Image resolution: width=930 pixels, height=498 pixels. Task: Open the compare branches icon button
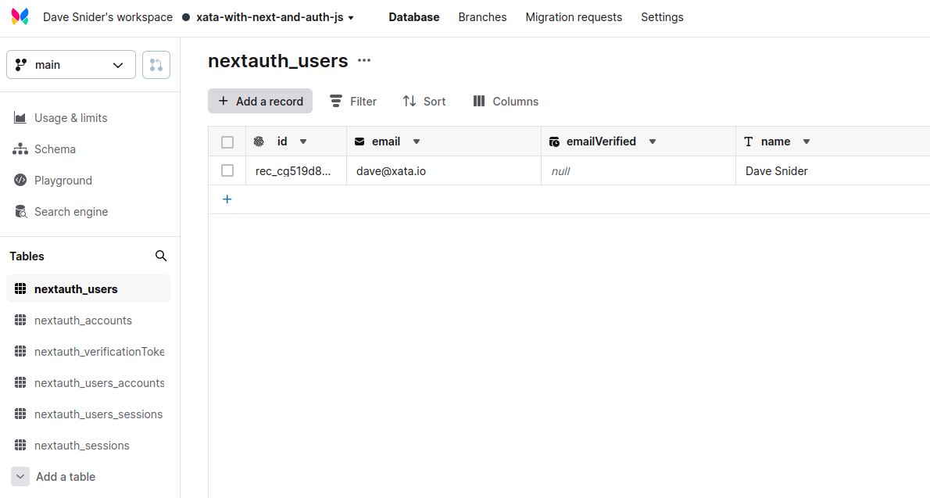[156, 65]
